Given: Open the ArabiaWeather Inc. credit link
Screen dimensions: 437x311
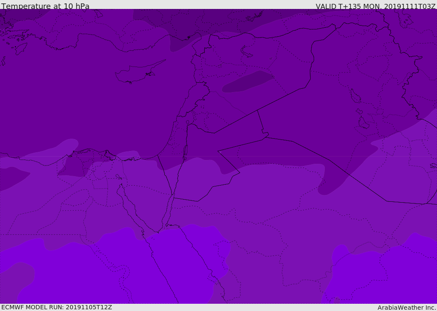Looking at the screenshot, I should [x=407, y=308].
